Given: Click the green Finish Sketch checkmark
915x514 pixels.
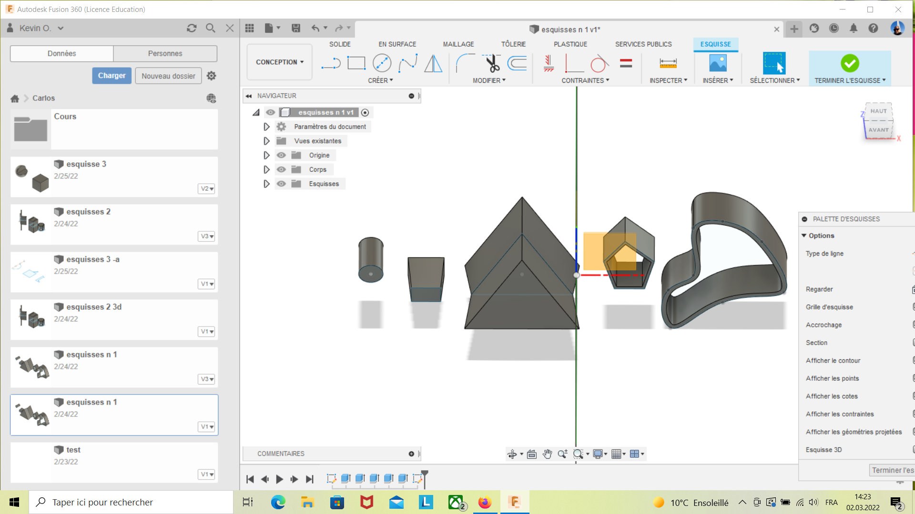Looking at the screenshot, I should 849,63.
